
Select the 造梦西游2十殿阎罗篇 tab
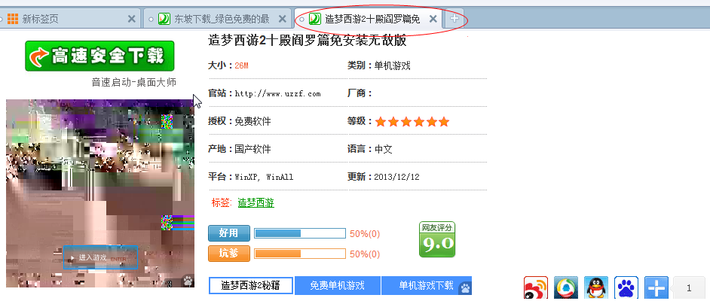tap(368, 19)
